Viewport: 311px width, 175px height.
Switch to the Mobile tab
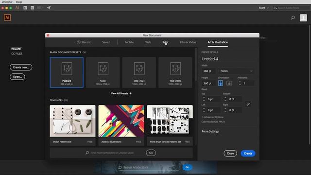point(129,42)
